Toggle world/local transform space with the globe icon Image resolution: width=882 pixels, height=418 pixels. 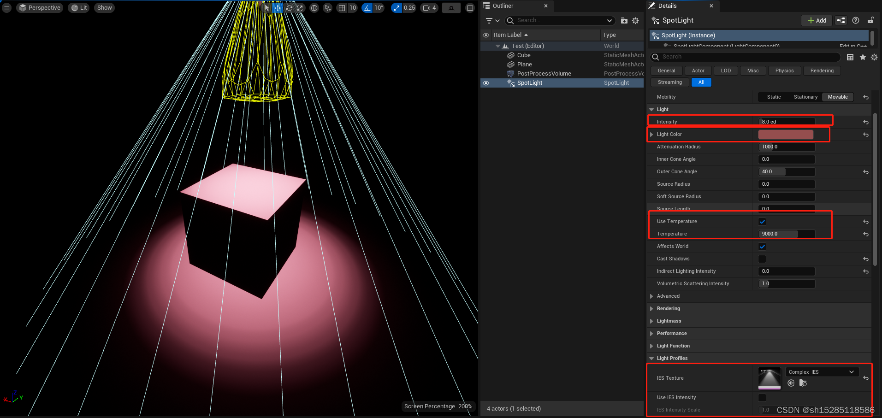pos(314,7)
